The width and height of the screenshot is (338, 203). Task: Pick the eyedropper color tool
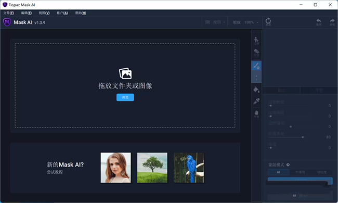[256, 101]
